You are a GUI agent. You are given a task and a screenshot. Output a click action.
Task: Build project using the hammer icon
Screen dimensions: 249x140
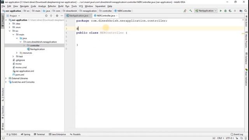point(191,11)
